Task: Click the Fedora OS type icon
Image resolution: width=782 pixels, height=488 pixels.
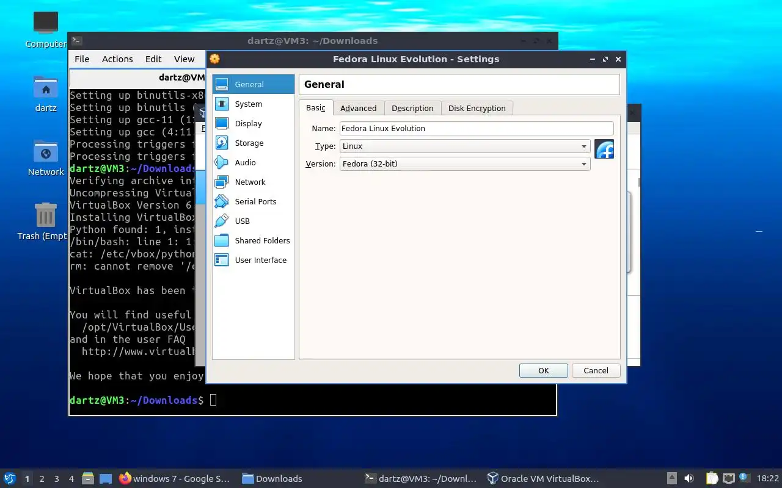Action: pos(604,149)
